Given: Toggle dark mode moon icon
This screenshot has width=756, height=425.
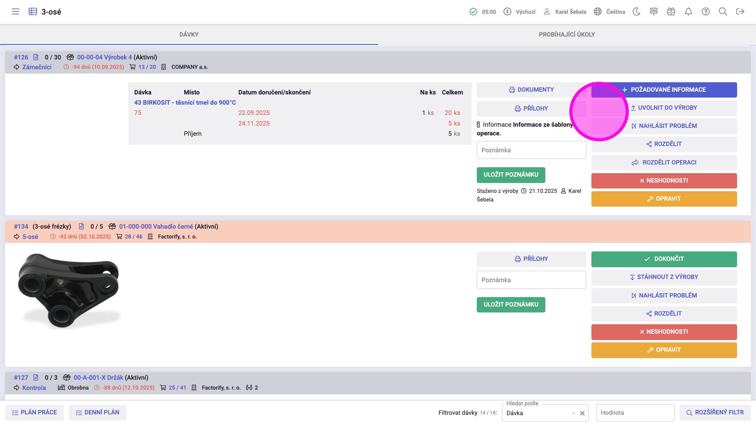Looking at the screenshot, I should click(x=636, y=12).
